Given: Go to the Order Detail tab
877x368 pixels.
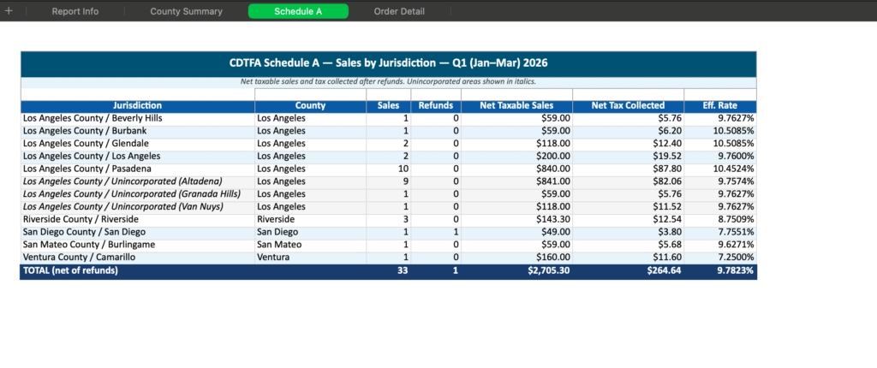Looking at the screenshot, I should [399, 11].
